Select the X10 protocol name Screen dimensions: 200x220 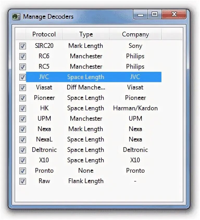click(x=44, y=160)
